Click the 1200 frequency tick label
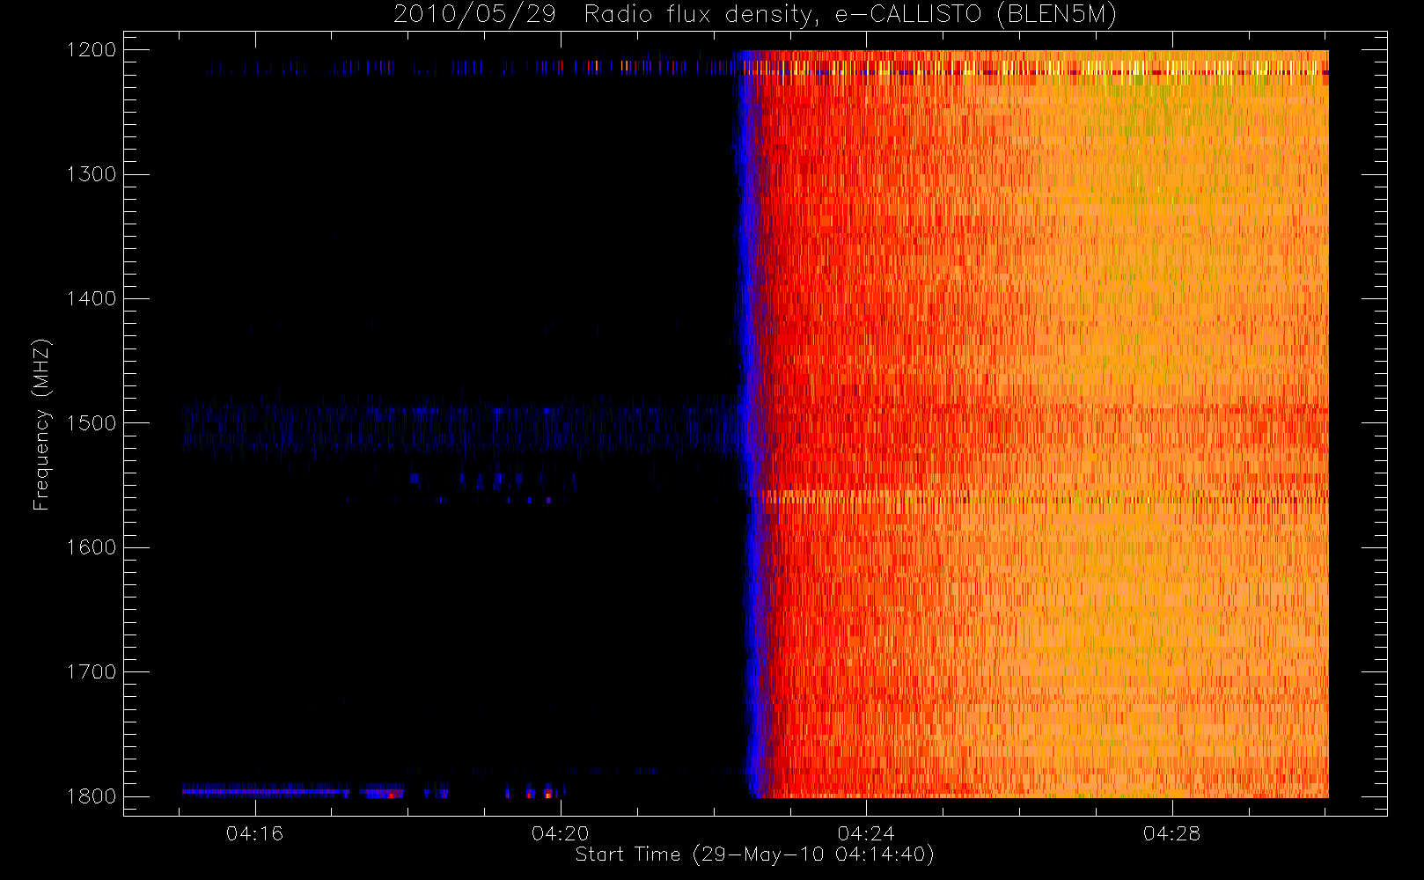This screenshot has height=880, width=1424. click(x=92, y=50)
